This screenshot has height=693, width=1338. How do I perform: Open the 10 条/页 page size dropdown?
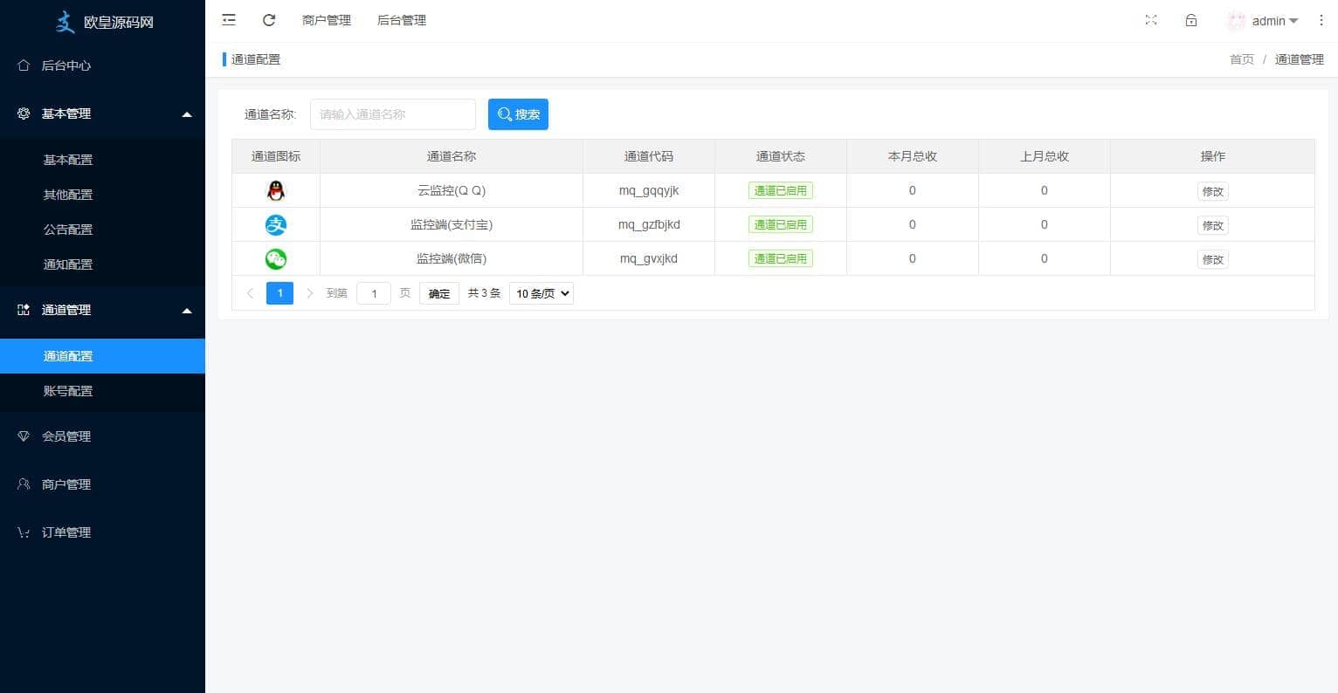(541, 293)
